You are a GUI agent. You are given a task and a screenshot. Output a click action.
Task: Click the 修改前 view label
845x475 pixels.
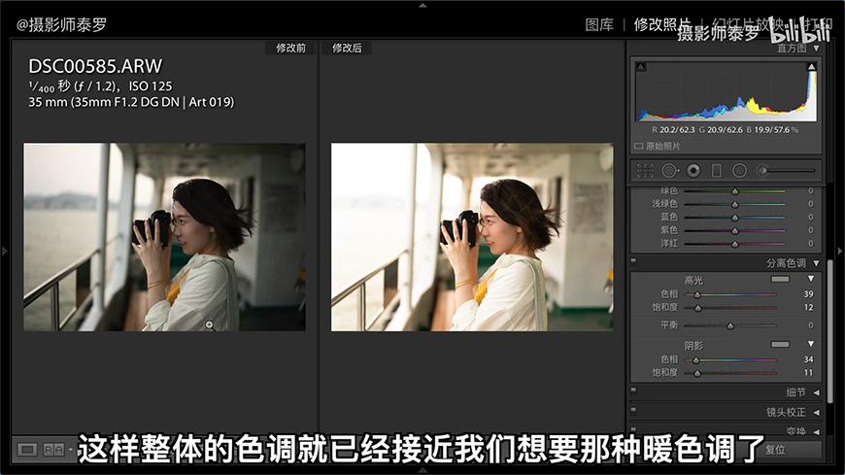click(291, 48)
